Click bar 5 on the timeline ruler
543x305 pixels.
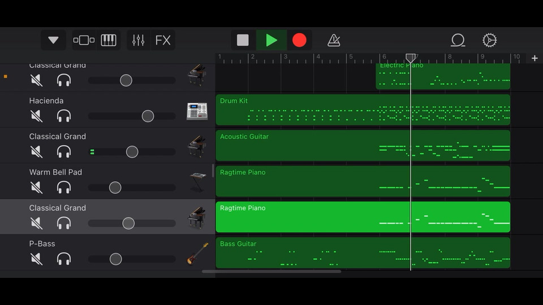[x=351, y=56]
